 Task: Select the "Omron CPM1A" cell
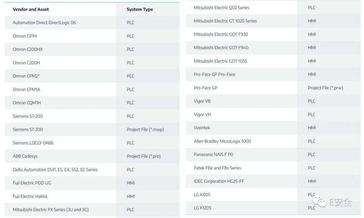[x=27, y=89]
